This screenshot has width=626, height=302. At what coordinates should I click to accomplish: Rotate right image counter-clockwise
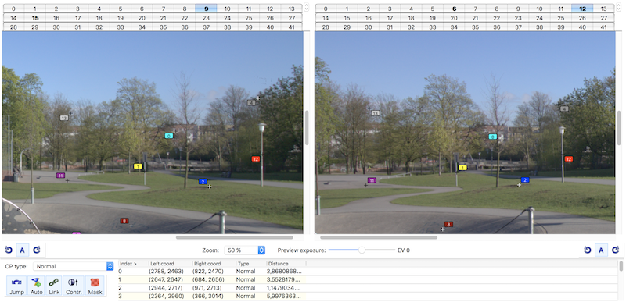point(588,250)
